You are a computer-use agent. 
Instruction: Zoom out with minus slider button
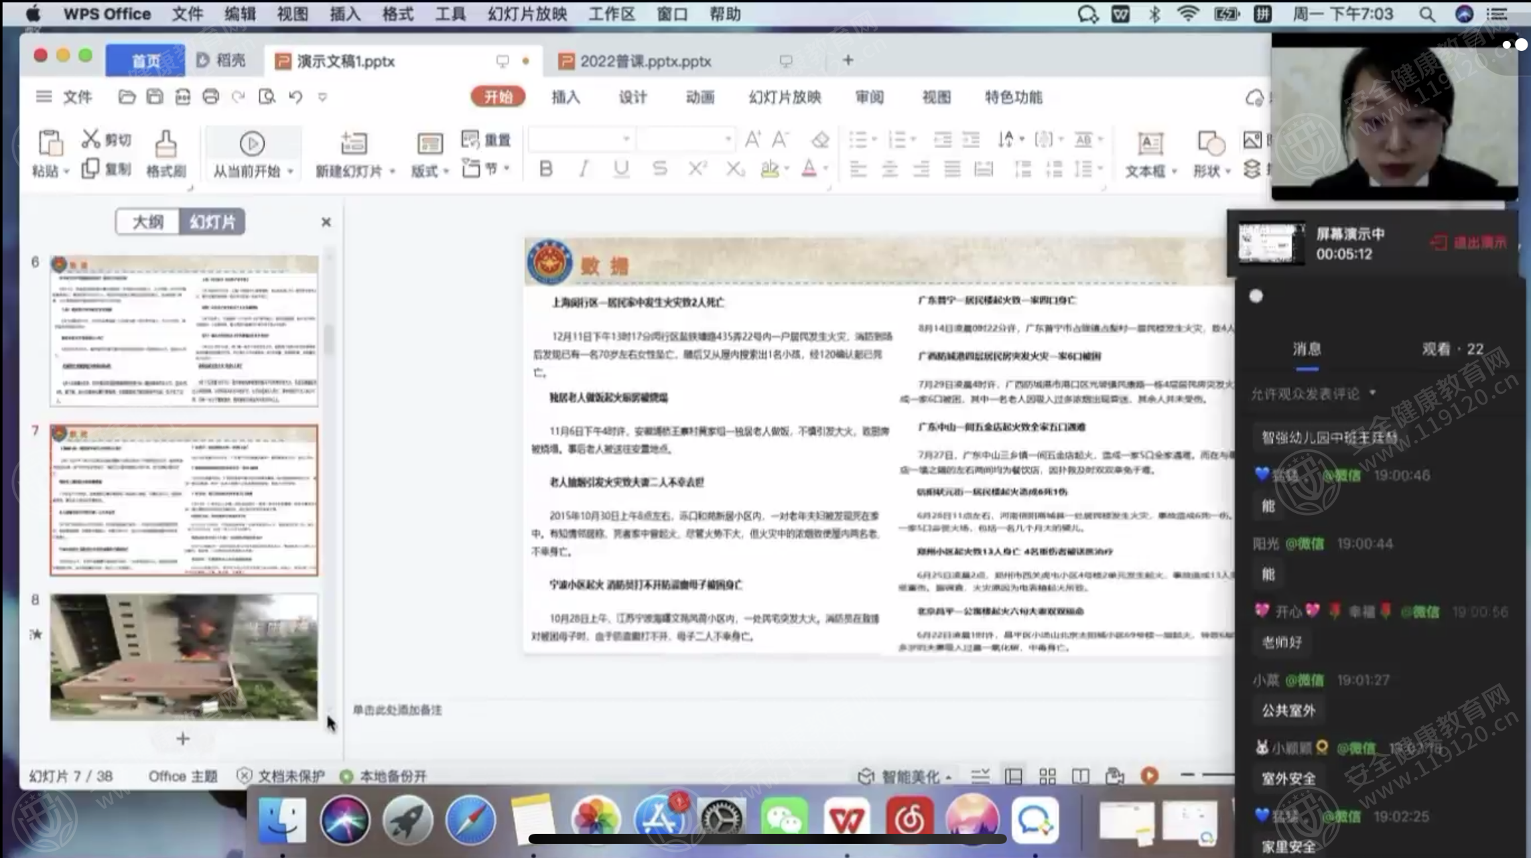click(x=1188, y=775)
